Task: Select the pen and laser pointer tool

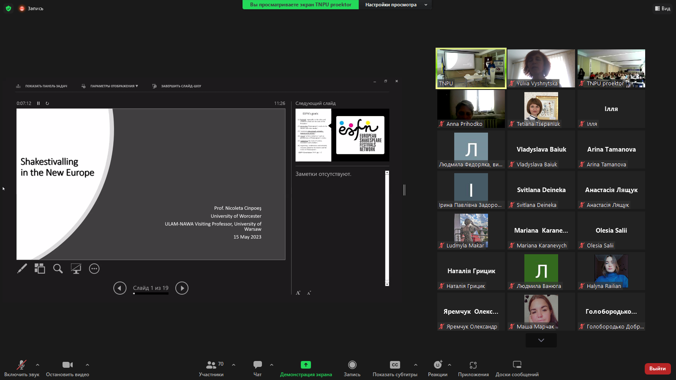Action: [22, 269]
